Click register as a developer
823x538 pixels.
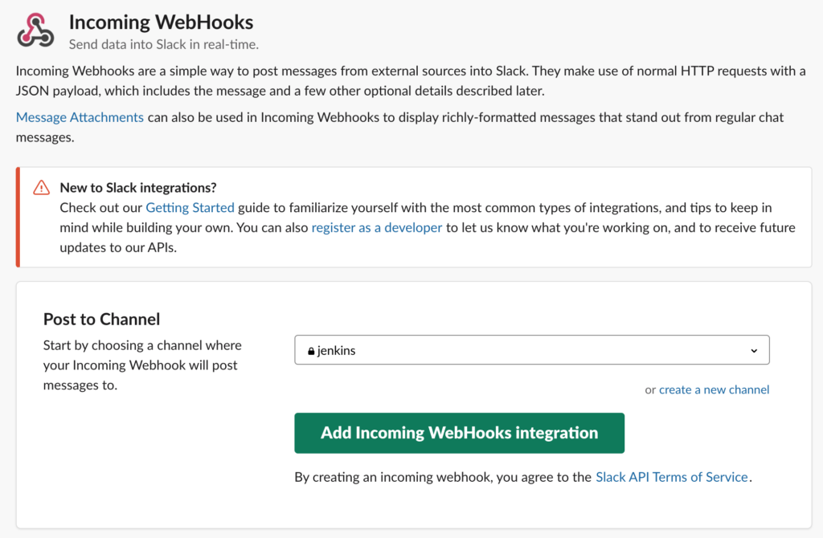[376, 227]
